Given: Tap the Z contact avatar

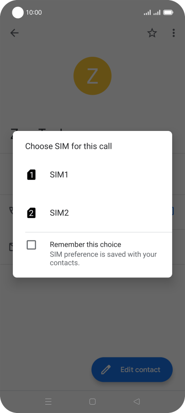Looking at the screenshot, I should tap(92, 76).
